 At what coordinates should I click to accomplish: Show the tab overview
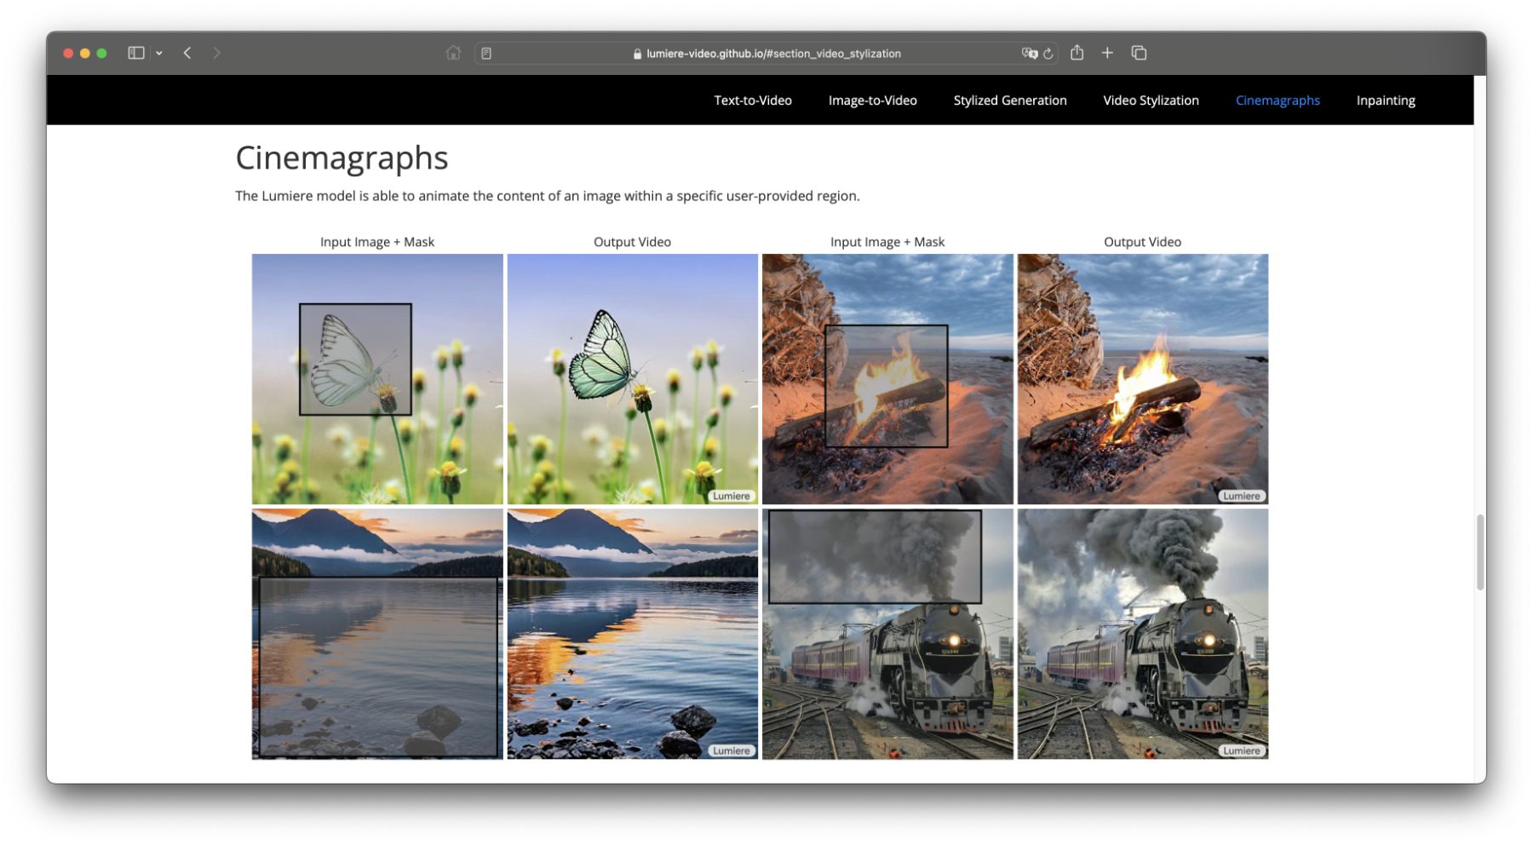point(1139,53)
